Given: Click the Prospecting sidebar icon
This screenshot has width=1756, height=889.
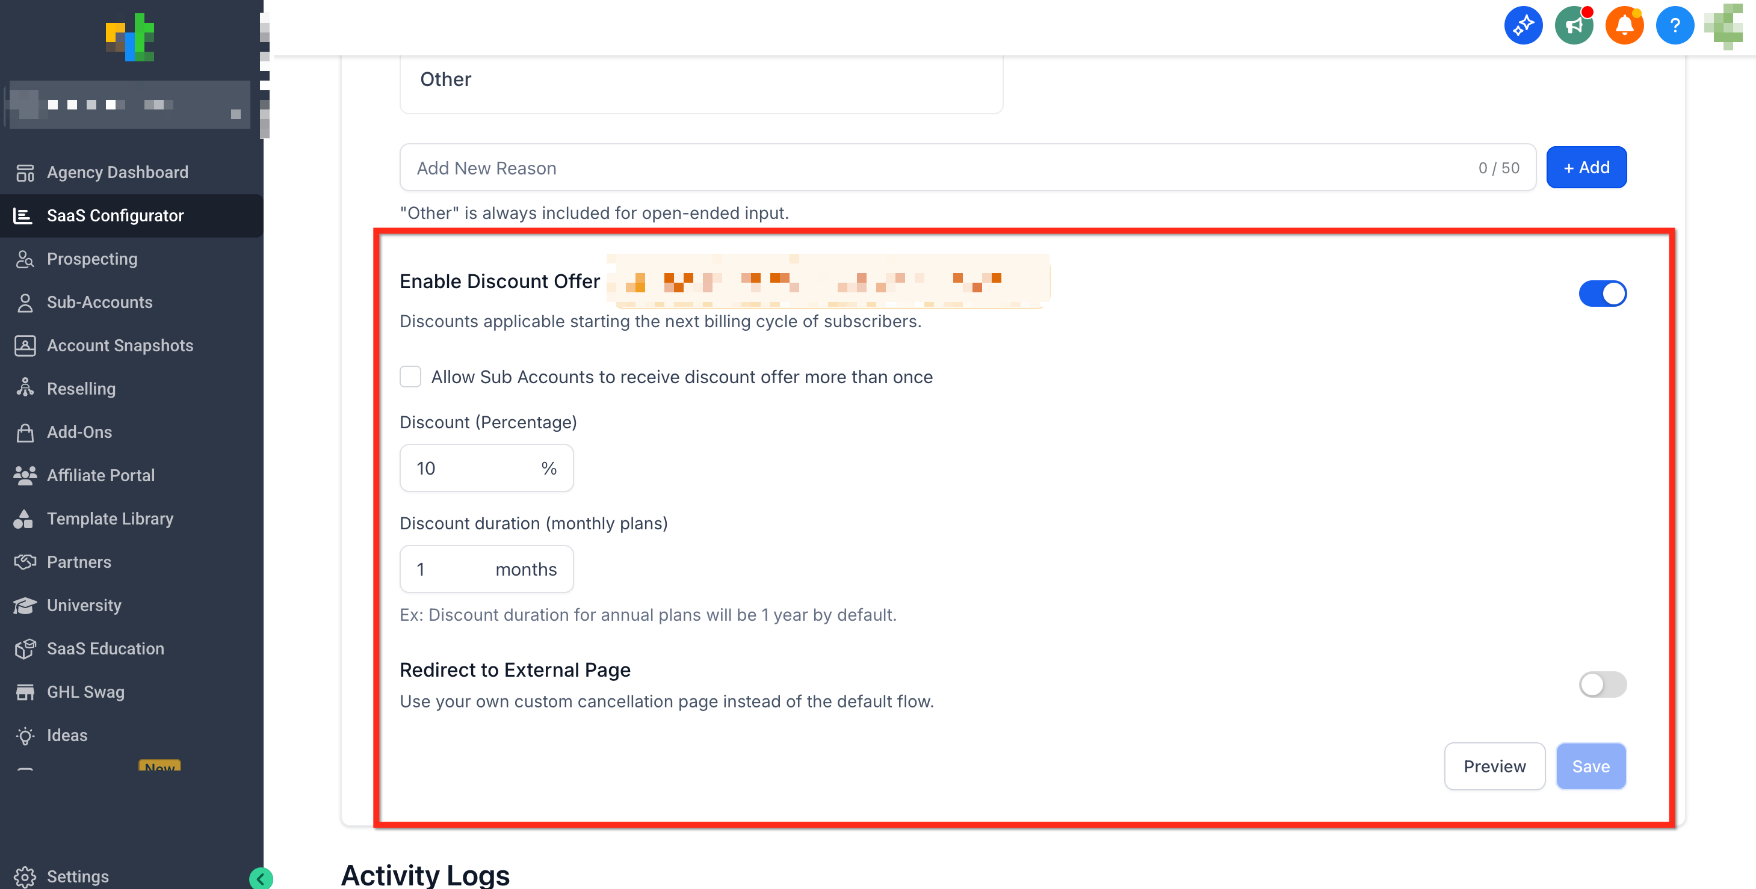Looking at the screenshot, I should (x=25, y=259).
